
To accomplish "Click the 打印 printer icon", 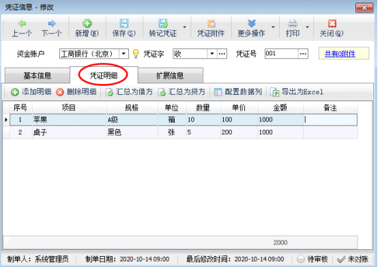I will coord(293,24).
